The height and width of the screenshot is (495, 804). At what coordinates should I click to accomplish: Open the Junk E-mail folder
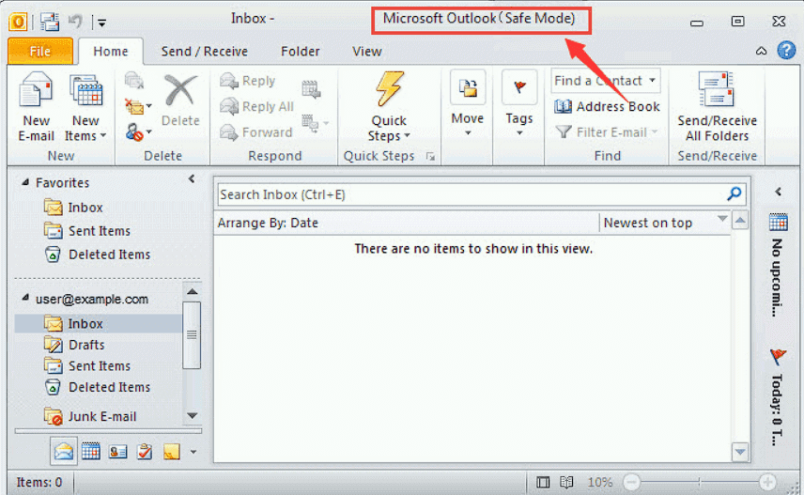pos(90,416)
